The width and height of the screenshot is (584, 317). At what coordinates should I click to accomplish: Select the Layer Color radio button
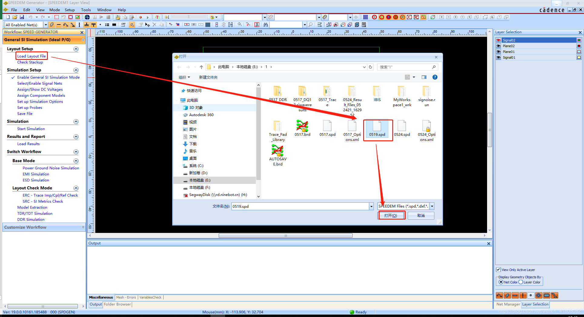click(521, 282)
